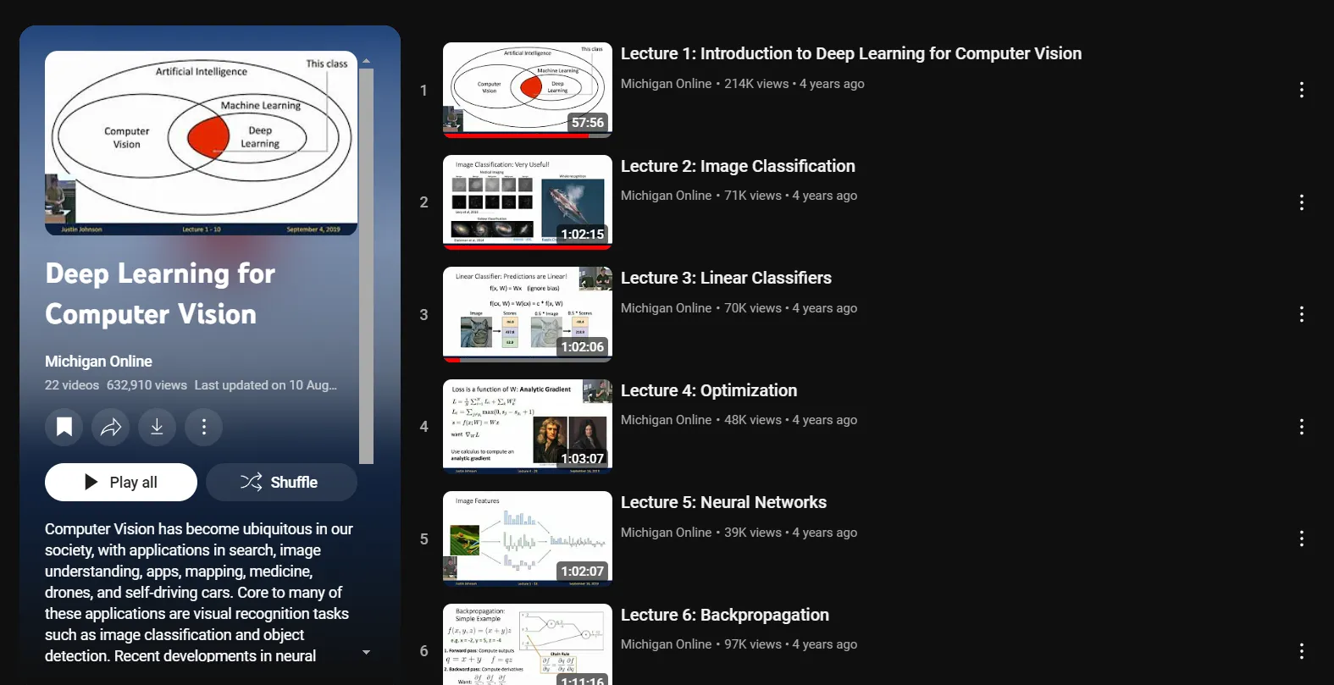This screenshot has height=685, width=1334.
Task: Open Lecture 4 three-dot action menu
Action: click(x=1301, y=427)
